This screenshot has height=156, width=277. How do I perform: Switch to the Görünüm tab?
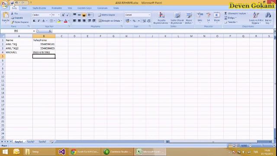[x=102, y=8]
